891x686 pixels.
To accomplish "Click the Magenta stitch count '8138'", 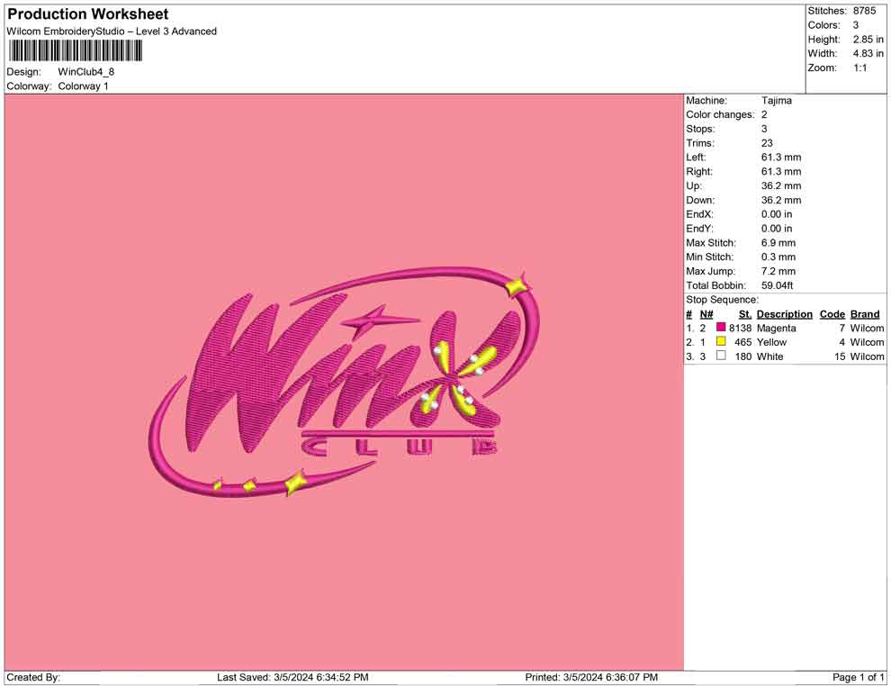I will (x=740, y=328).
